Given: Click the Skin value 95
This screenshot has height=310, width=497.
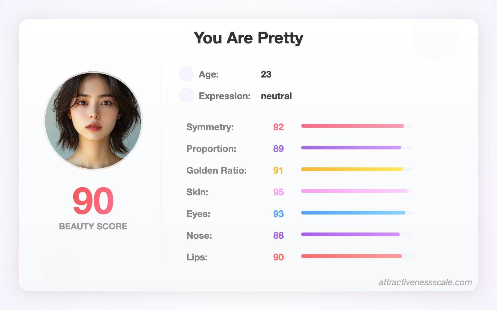Looking at the screenshot, I should (278, 192).
